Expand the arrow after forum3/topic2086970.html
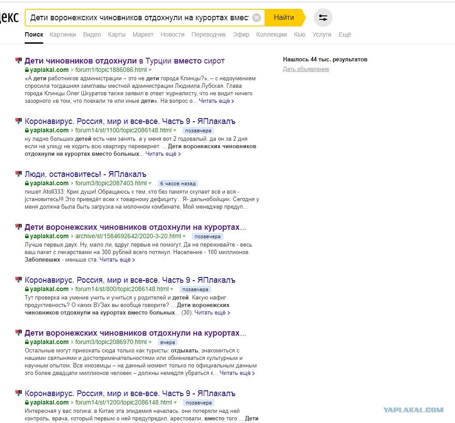 150,342
